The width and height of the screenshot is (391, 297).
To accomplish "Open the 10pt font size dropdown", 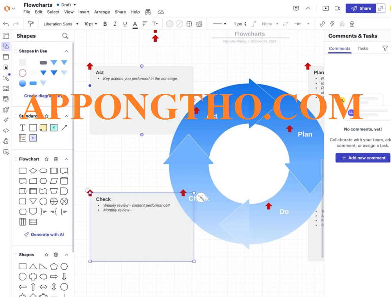I will coord(91,24).
